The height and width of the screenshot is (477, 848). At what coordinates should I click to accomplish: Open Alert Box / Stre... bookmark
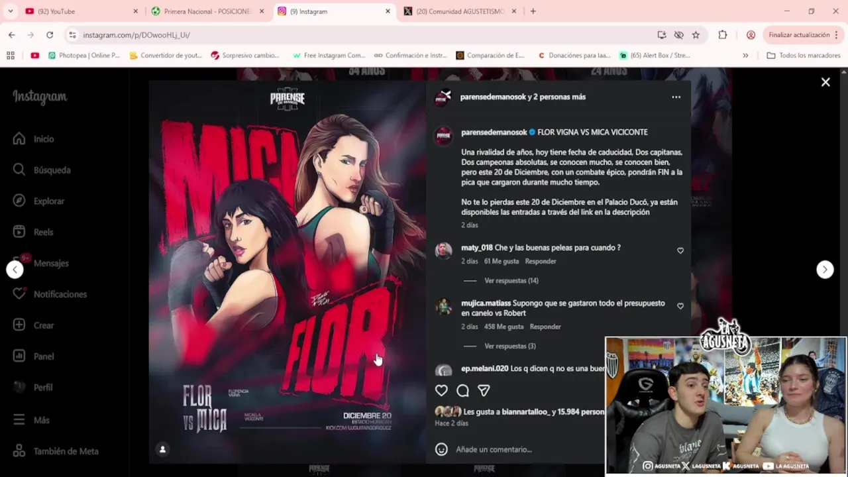pos(655,56)
